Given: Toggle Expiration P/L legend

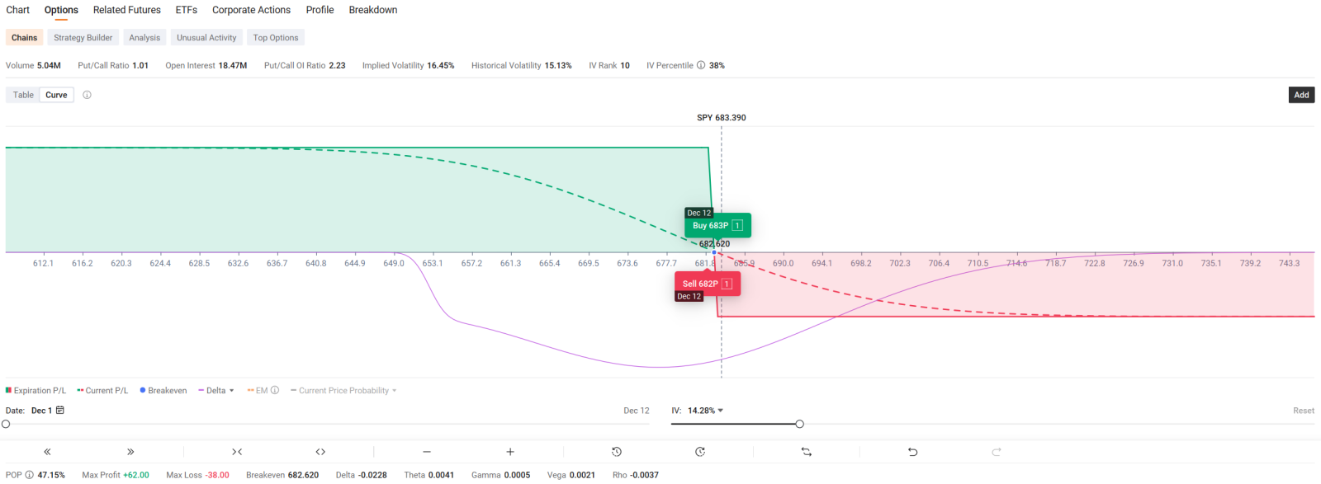Looking at the screenshot, I should click(x=36, y=391).
